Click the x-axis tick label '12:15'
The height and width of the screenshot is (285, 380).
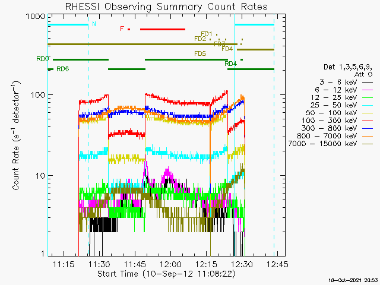coord(206,264)
